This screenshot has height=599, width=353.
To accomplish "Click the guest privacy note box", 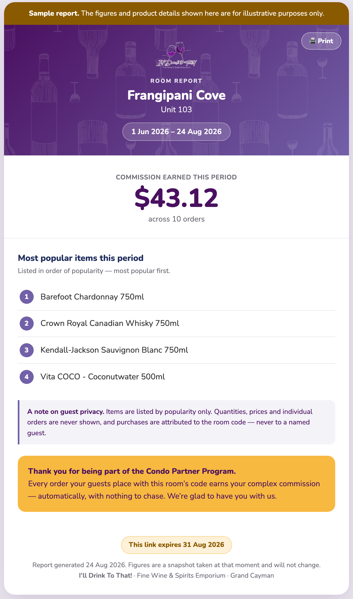I will pyautogui.click(x=176, y=422).
